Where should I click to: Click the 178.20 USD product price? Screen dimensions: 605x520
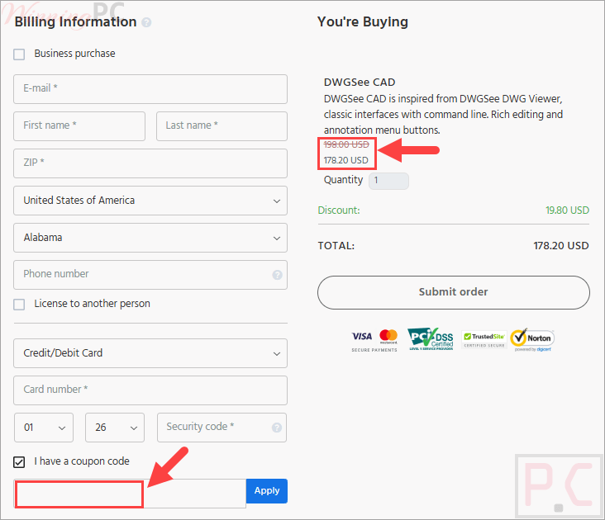pyautogui.click(x=345, y=160)
